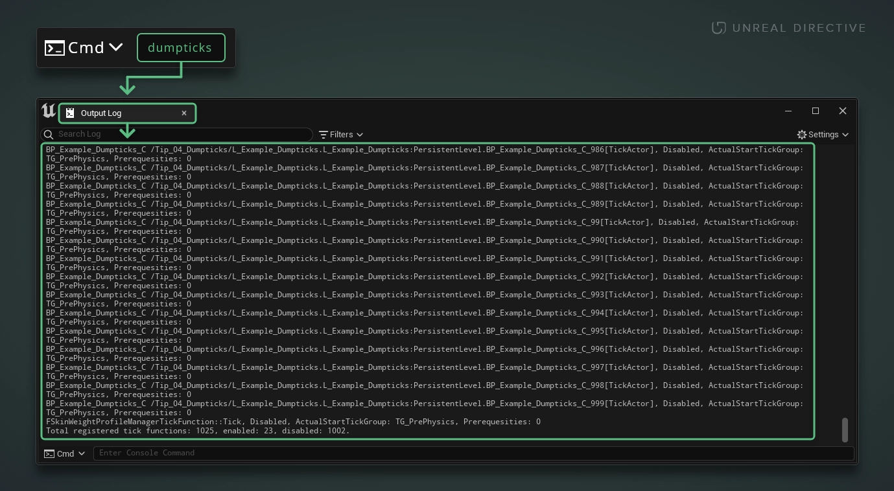Viewport: 894px width, 491px height.
Task: Click the terminal icon beside the console input
Action: [x=49, y=454]
